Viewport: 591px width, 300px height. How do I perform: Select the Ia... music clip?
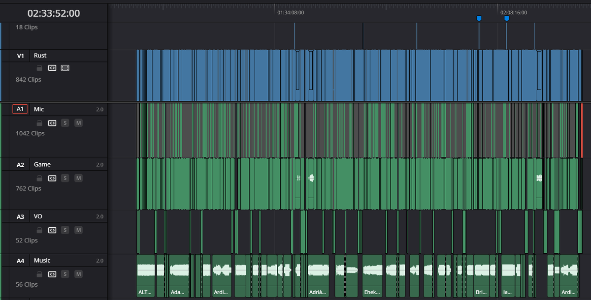coord(508,276)
